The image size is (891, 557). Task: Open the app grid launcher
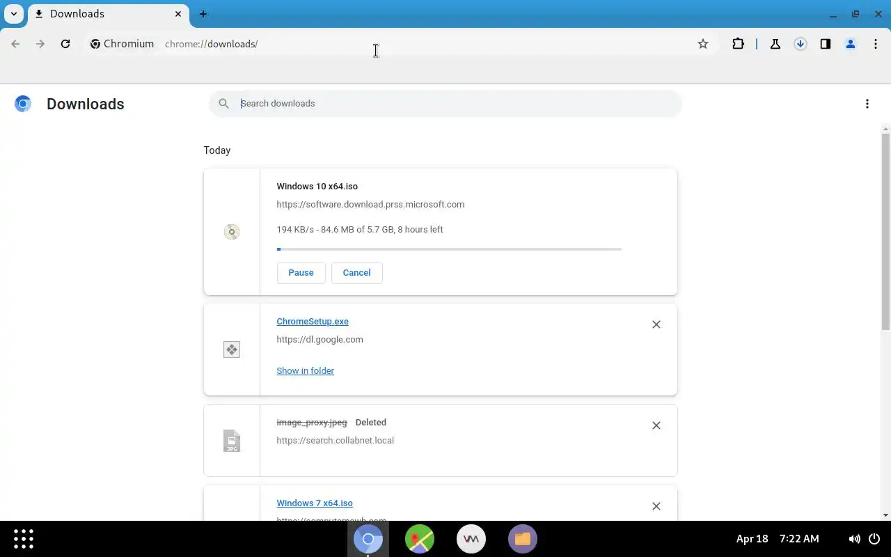[24, 539]
